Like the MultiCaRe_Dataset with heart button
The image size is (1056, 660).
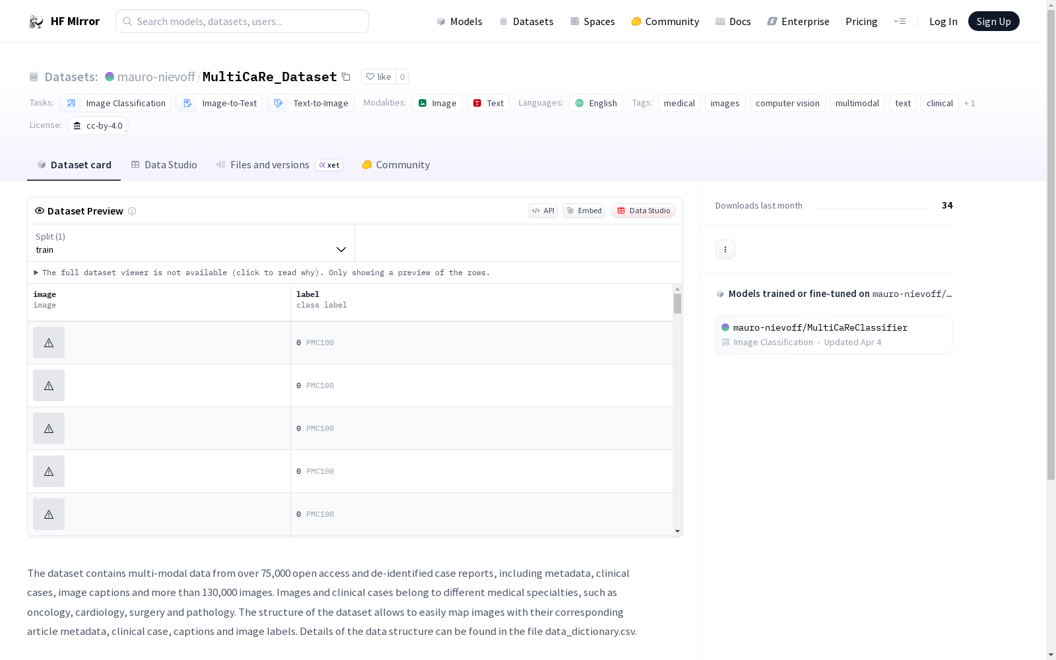coord(378,77)
